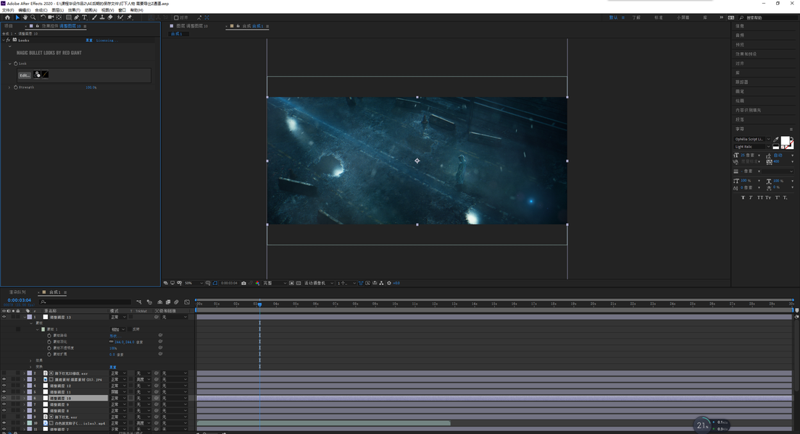Viewport: 800px width, 434px height.
Task: Select the Type text tool
Action: click(85, 17)
